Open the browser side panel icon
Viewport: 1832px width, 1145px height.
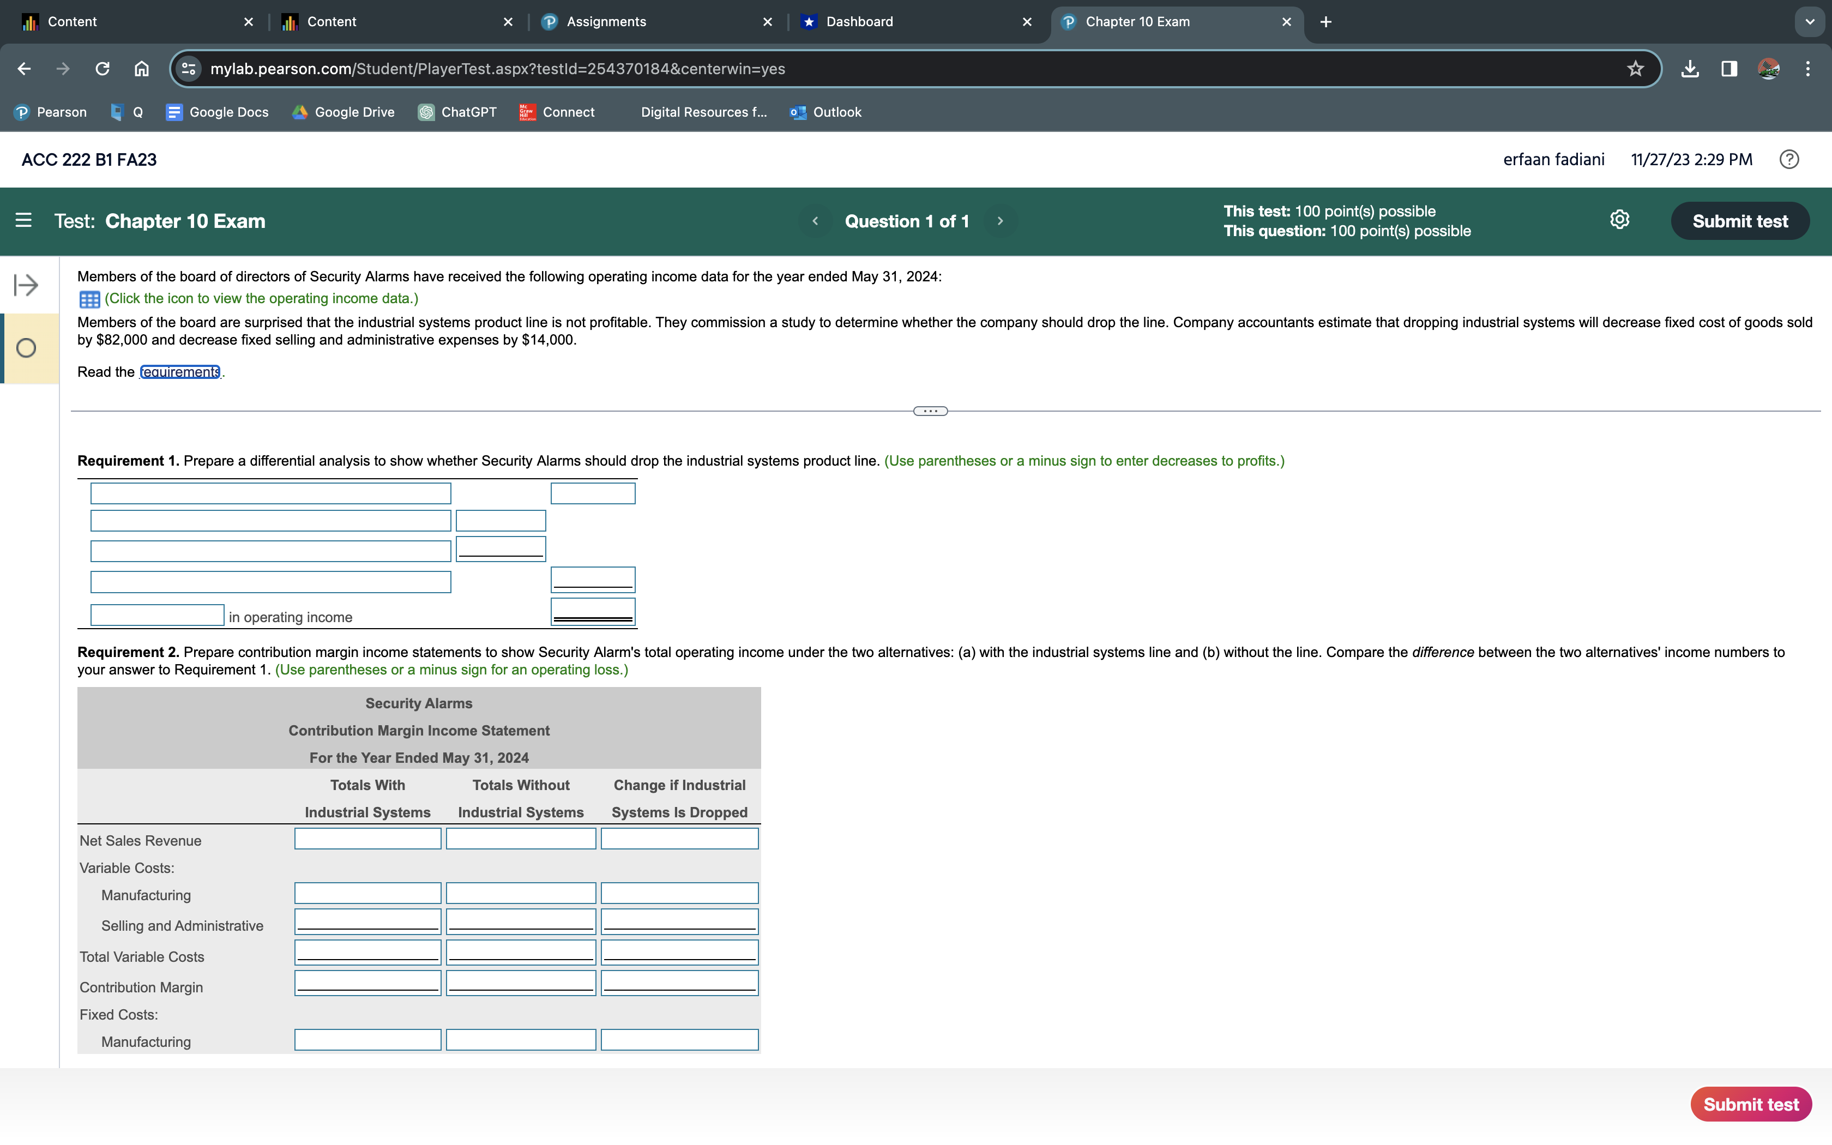[1729, 69]
